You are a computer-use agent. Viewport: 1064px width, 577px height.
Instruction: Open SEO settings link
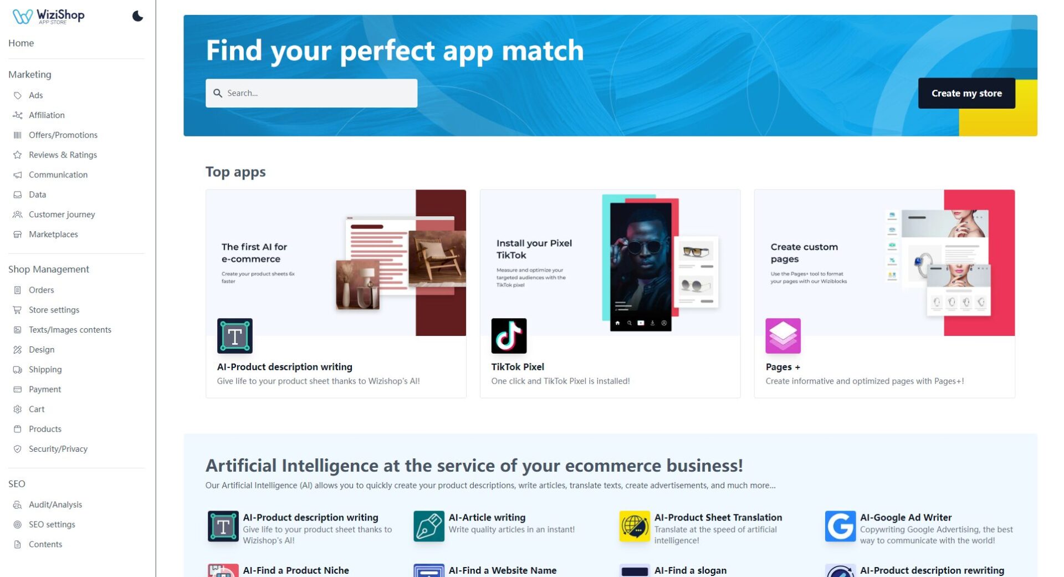pos(52,524)
